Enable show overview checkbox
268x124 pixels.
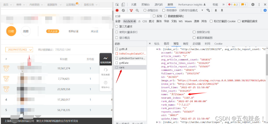117,38
